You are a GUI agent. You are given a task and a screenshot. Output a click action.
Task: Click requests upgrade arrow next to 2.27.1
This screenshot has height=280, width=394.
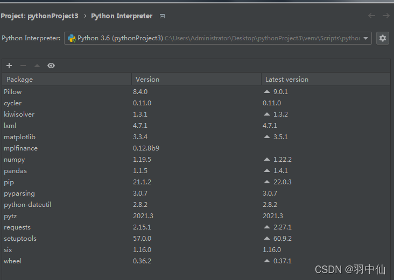click(x=267, y=227)
